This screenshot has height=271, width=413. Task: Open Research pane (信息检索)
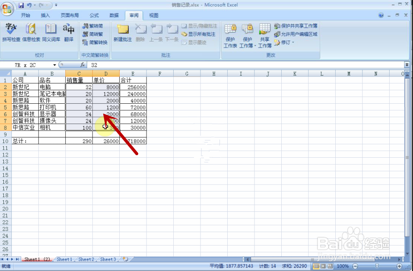coord(31,32)
